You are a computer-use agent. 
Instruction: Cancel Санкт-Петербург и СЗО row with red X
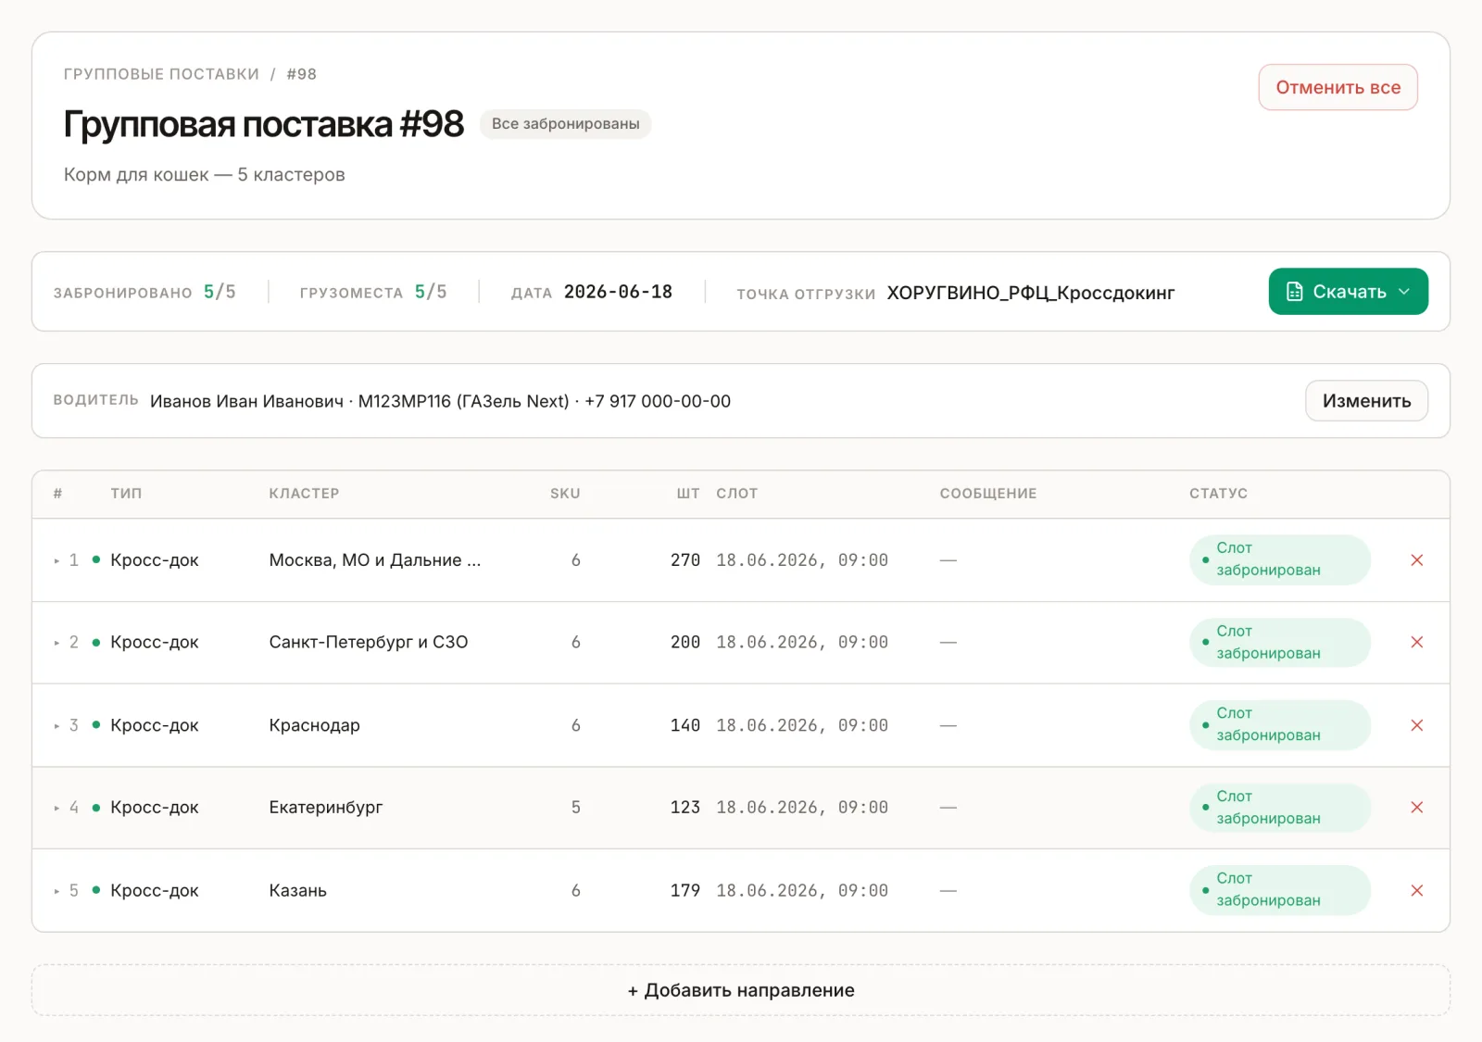pyautogui.click(x=1416, y=642)
